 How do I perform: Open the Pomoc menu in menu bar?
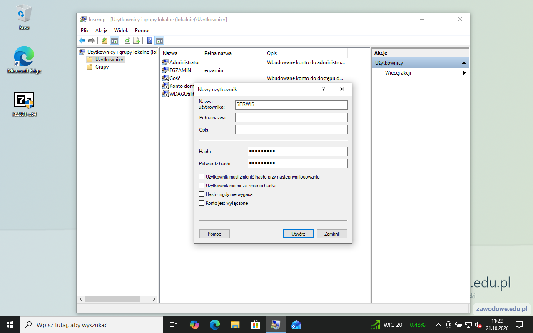143,30
